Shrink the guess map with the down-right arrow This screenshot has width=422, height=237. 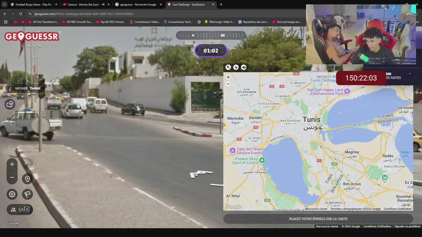click(236, 67)
